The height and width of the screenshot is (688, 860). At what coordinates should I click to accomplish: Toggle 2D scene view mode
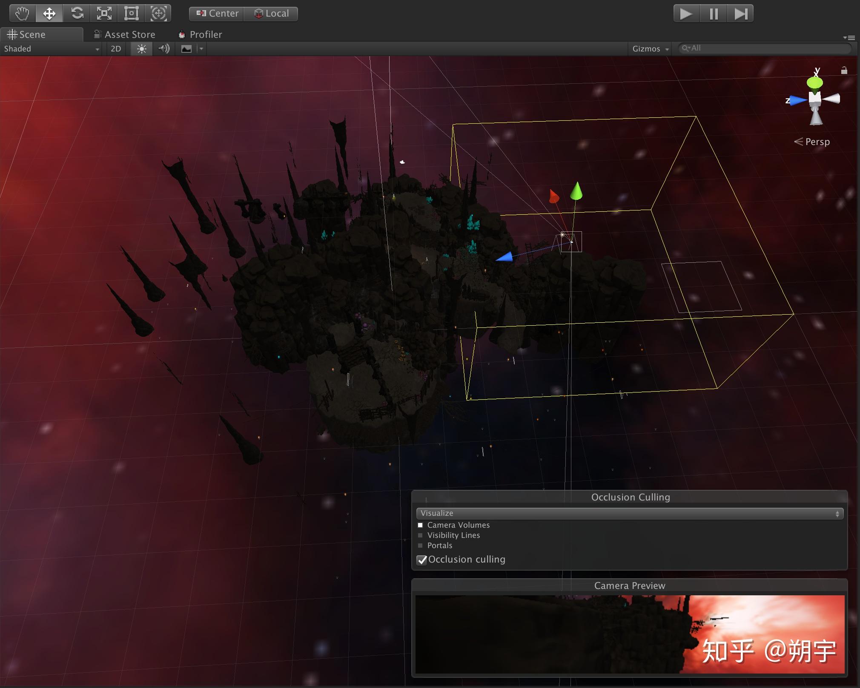[x=116, y=49]
